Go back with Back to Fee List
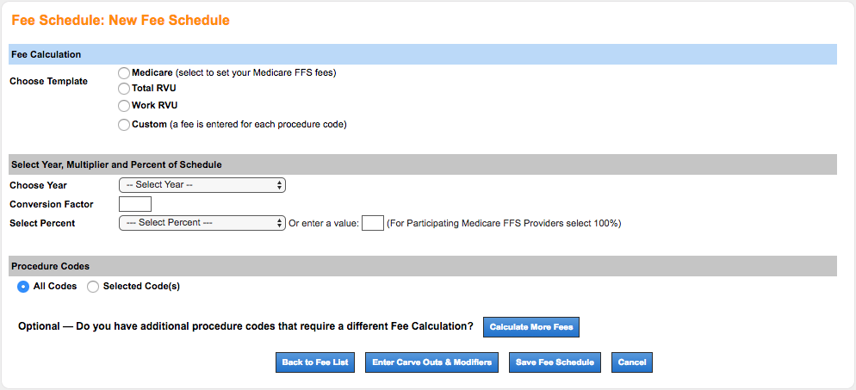Image resolution: width=856 pixels, height=390 pixels. coord(315,362)
